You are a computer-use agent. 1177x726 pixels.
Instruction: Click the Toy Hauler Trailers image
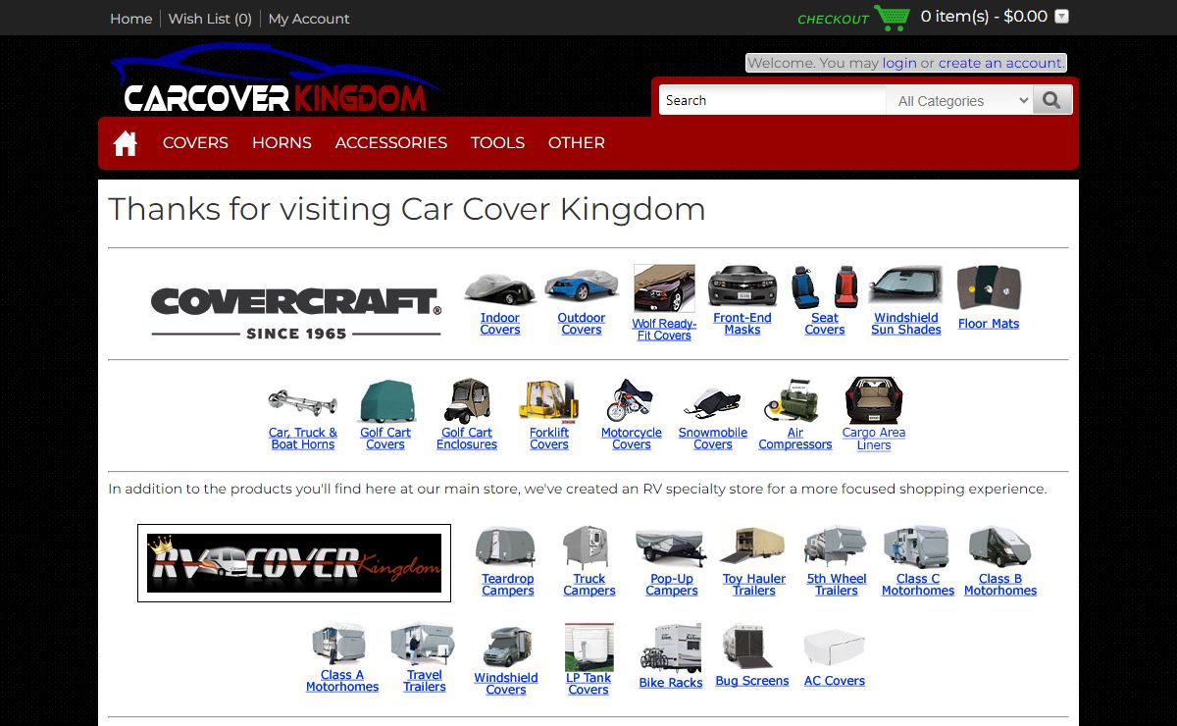tap(753, 547)
